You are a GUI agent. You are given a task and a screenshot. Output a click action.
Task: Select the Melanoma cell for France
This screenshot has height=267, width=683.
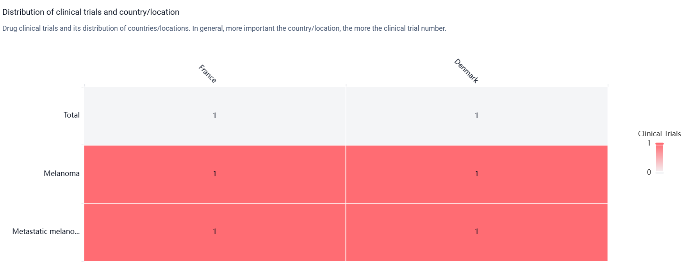tap(215, 174)
